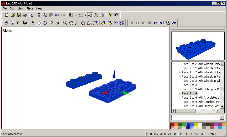Open the Piece menu
The width and height of the screenshot is (227, 137).
[30, 8]
